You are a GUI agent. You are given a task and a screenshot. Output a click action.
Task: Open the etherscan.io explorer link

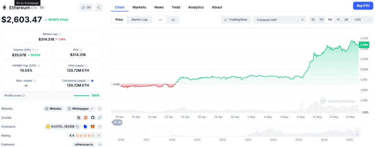[84, 144]
